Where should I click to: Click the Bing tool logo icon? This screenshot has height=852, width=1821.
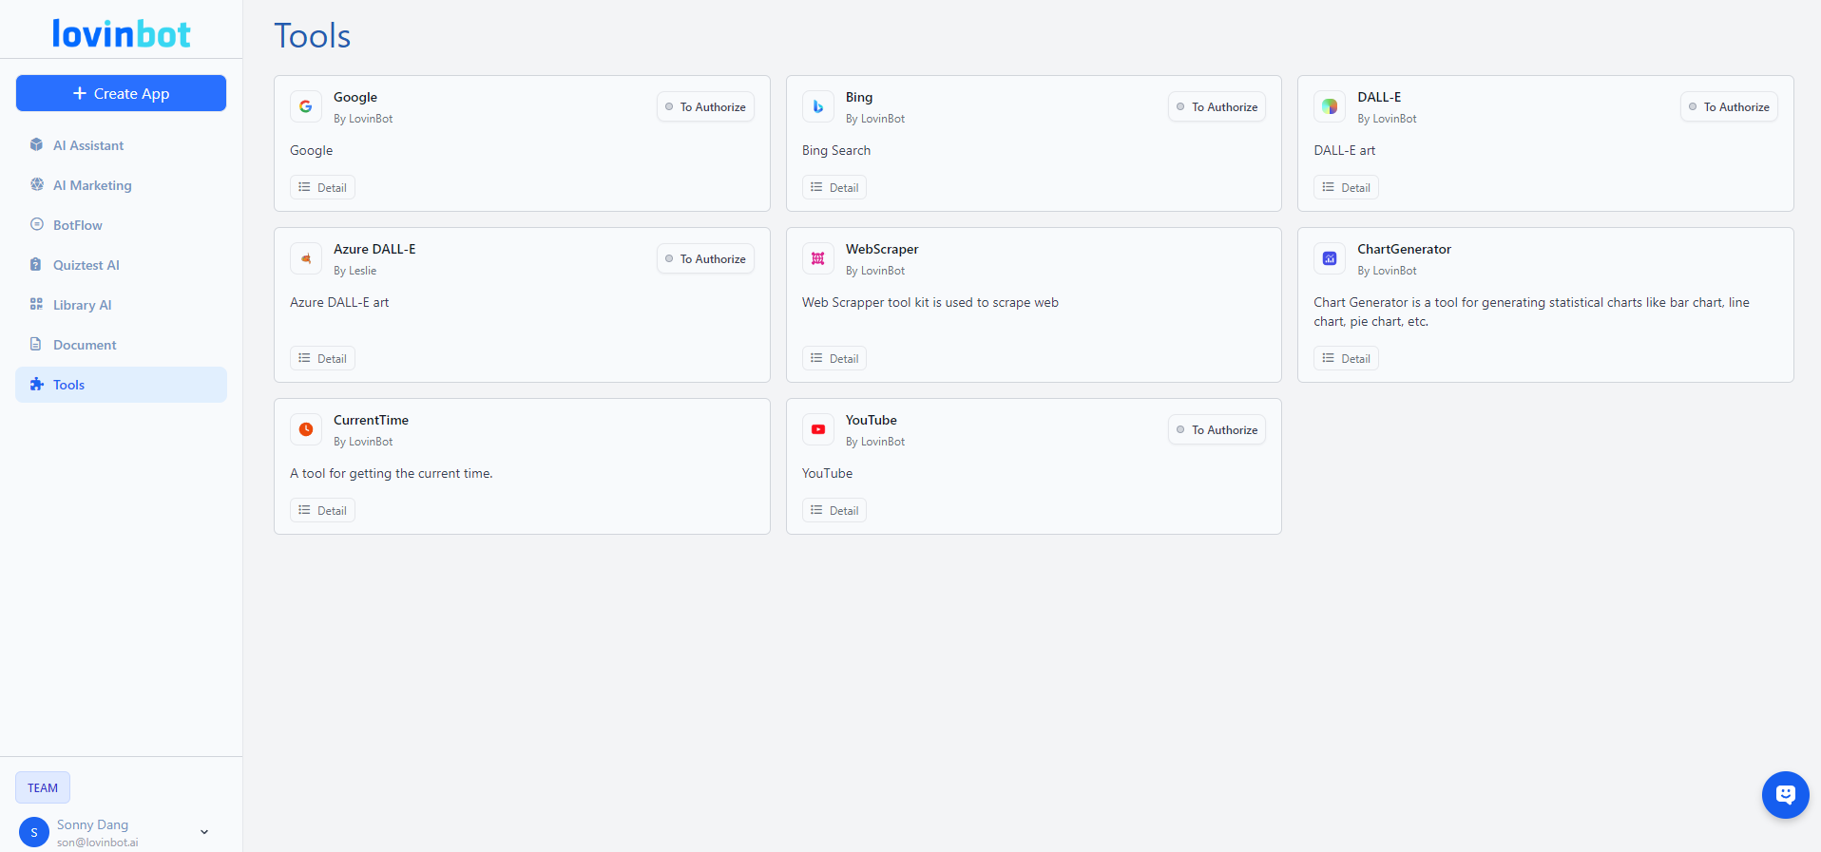(x=818, y=106)
